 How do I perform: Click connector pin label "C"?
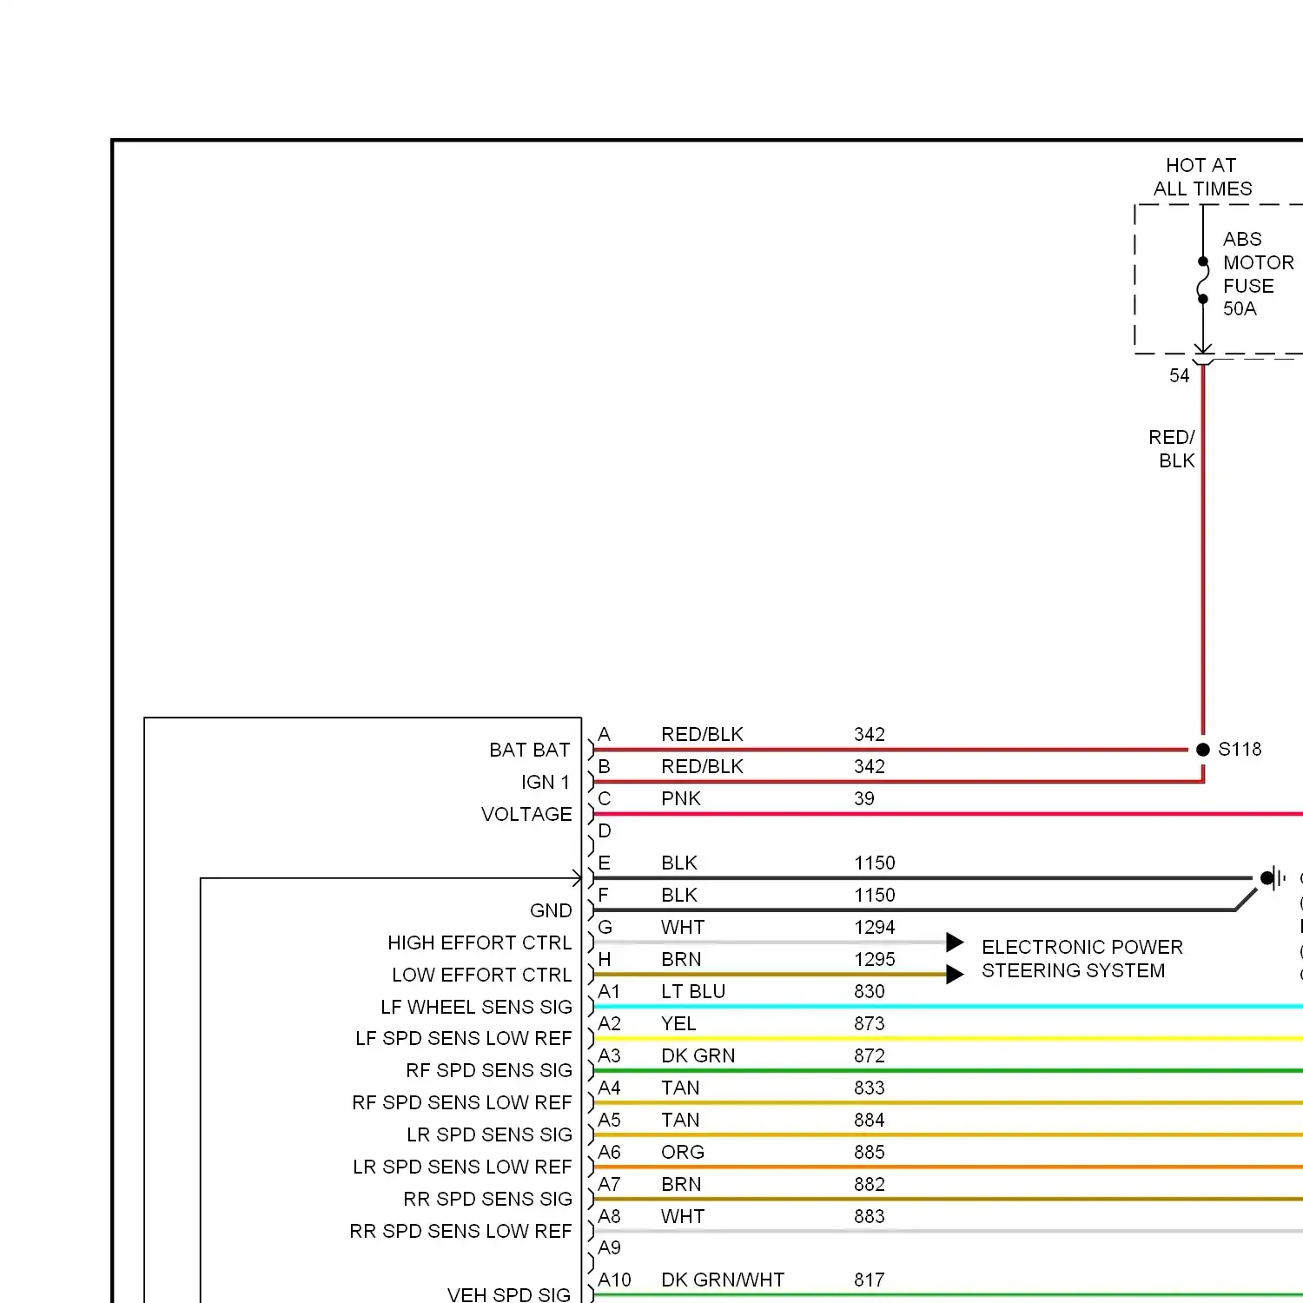605,799
